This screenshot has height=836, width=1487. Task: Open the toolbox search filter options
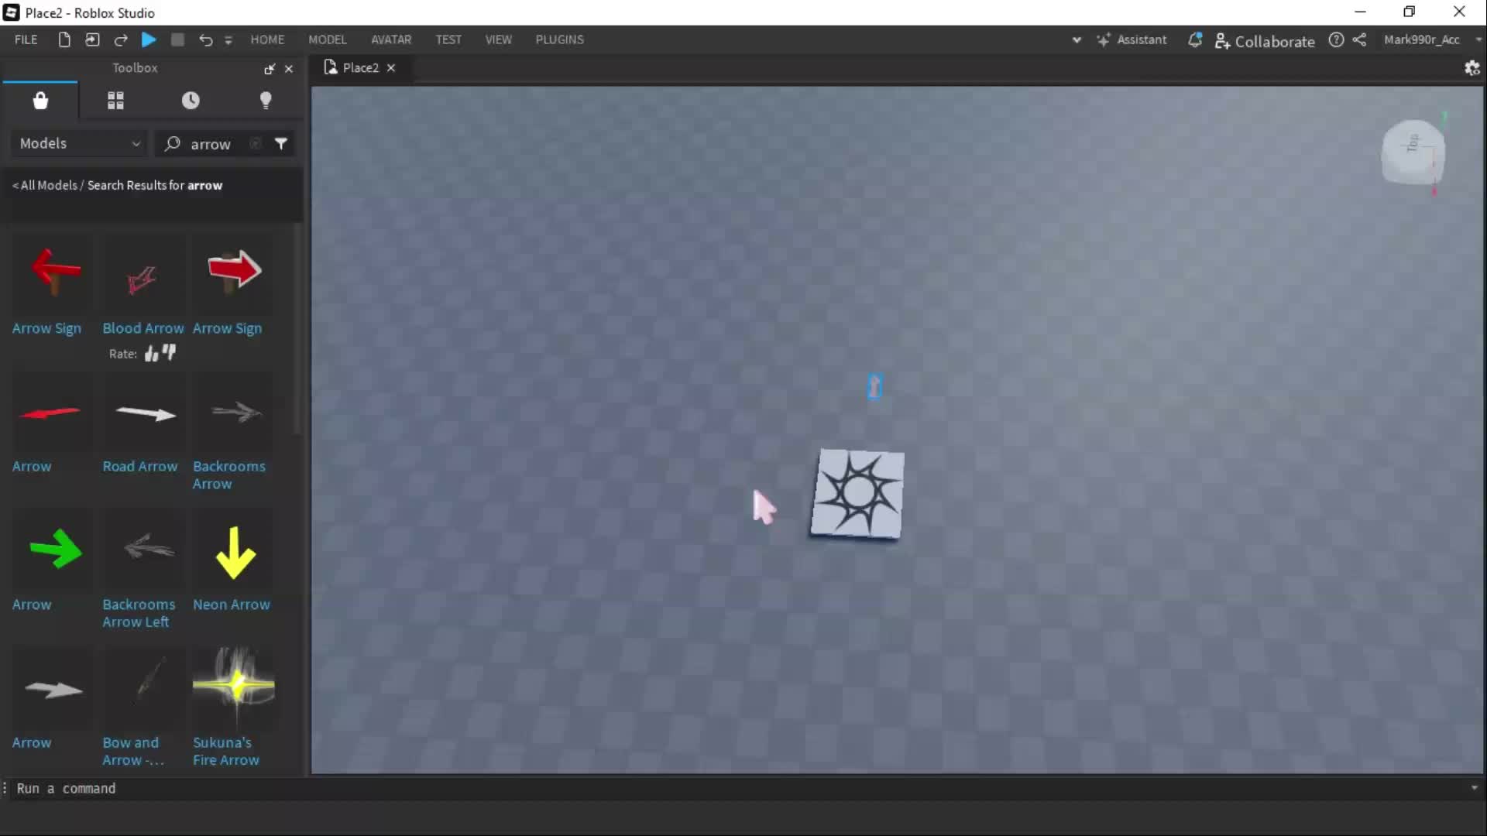(281, 143)
